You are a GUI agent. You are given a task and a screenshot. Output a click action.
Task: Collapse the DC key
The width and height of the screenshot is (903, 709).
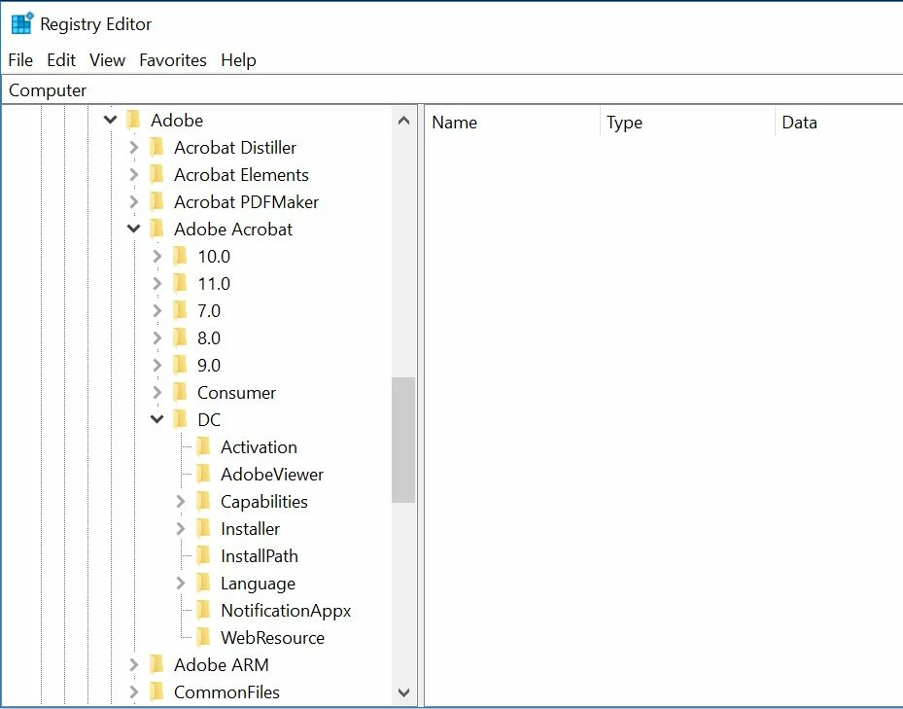157,419
